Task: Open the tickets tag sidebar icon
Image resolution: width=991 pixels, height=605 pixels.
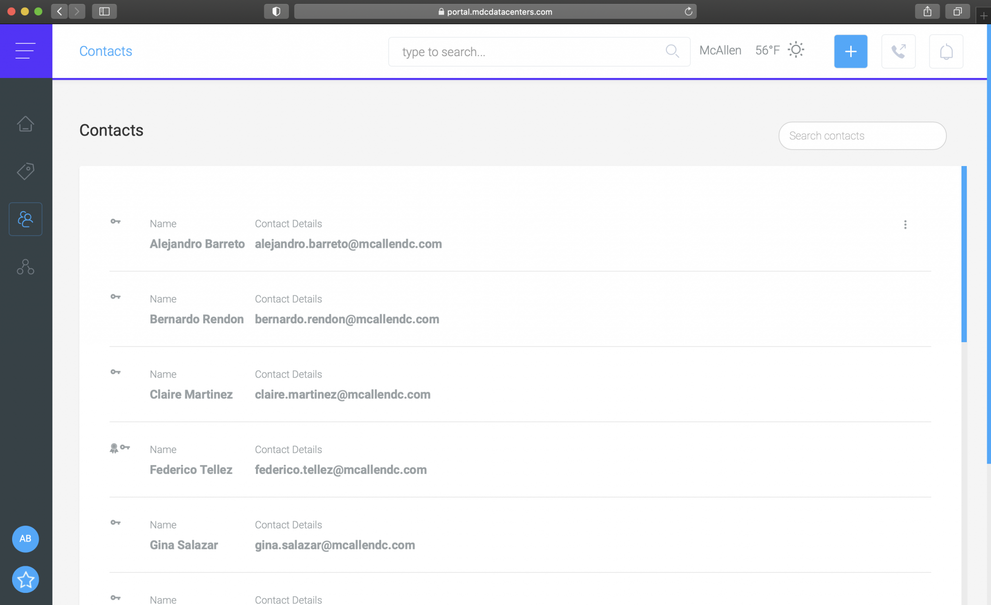Action: click(25, 171)
